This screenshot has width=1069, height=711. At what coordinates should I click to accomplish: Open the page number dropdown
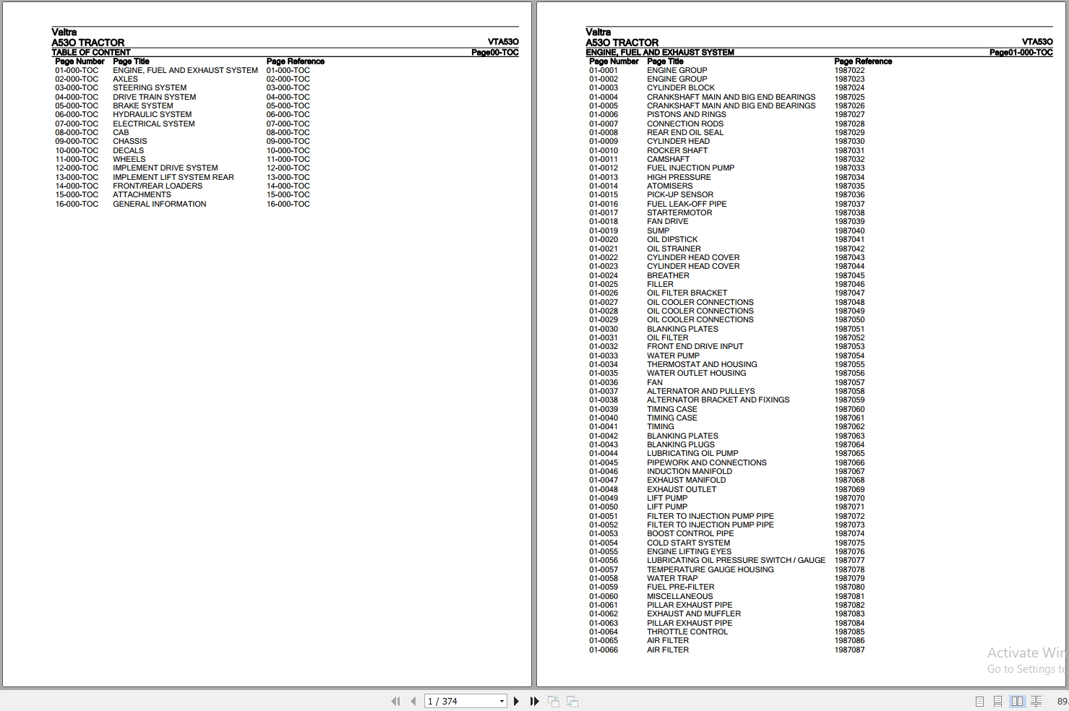[x=502, y=701]
